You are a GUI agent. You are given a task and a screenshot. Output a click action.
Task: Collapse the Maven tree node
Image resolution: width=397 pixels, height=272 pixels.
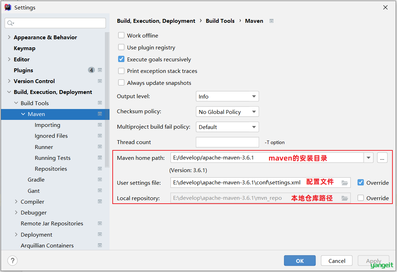pyautogui.click(x=23, y=114)
